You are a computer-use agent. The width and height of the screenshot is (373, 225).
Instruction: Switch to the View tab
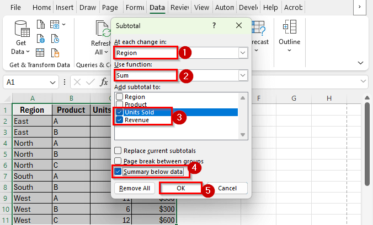(x=201, y=8)
